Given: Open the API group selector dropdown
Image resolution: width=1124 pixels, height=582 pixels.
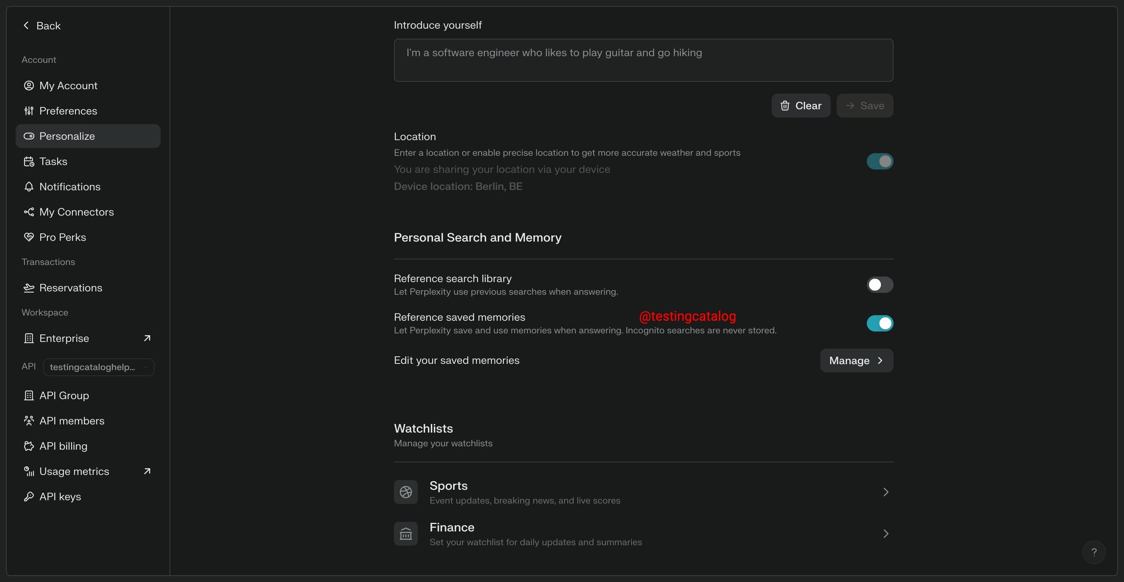Looking at the screenshot, I should pos(98,367).
